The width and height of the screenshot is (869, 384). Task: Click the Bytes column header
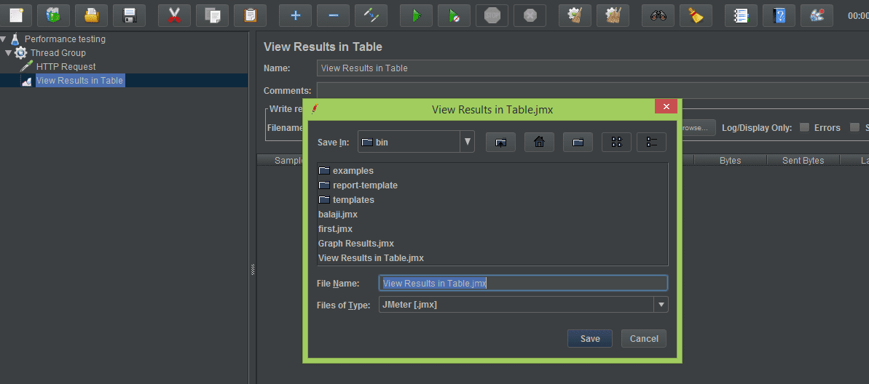point(730,161)
